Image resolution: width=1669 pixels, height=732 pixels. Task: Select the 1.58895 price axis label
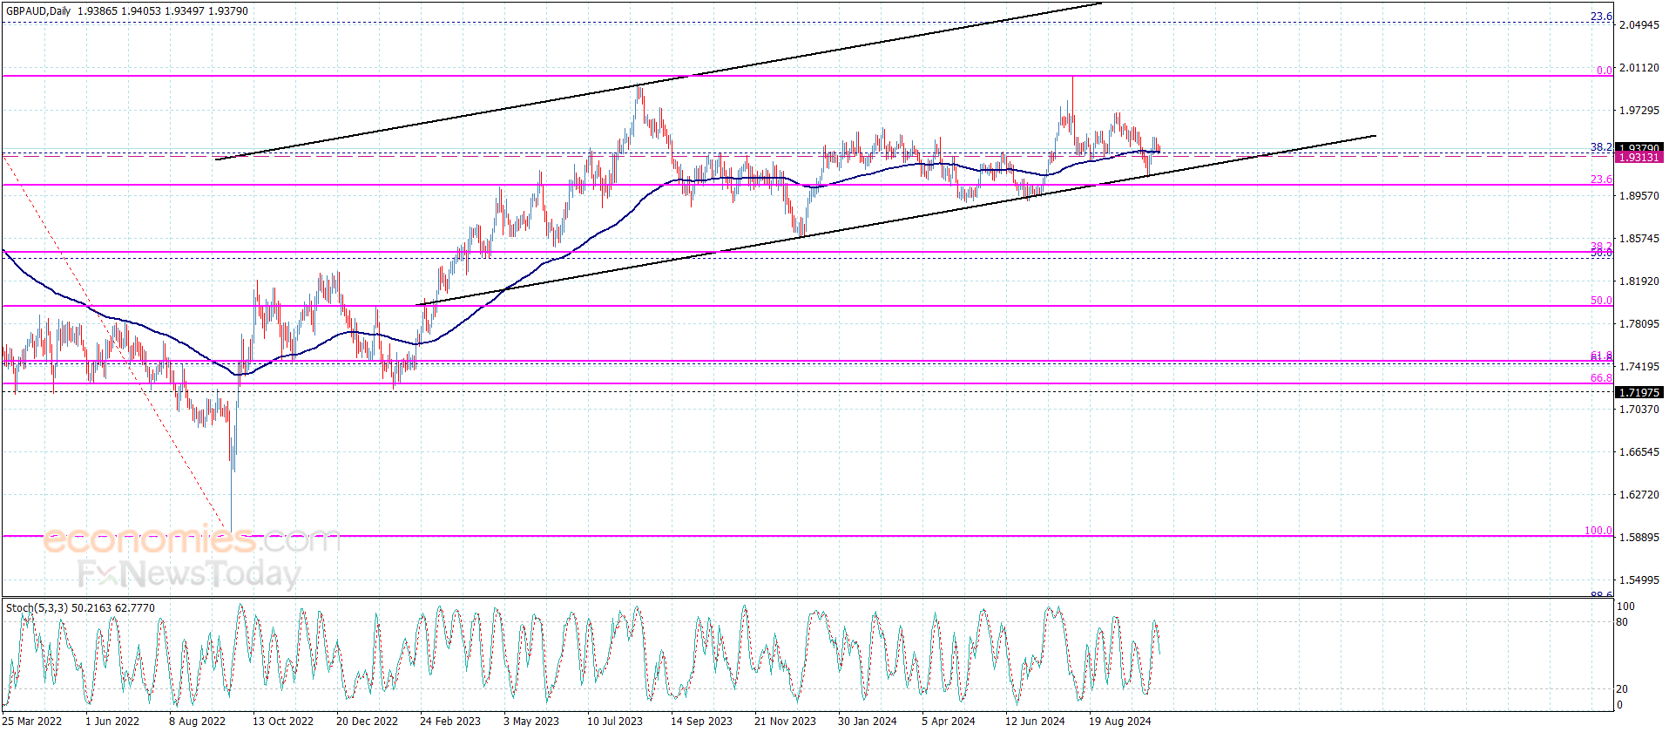[x=1639, y=538]
